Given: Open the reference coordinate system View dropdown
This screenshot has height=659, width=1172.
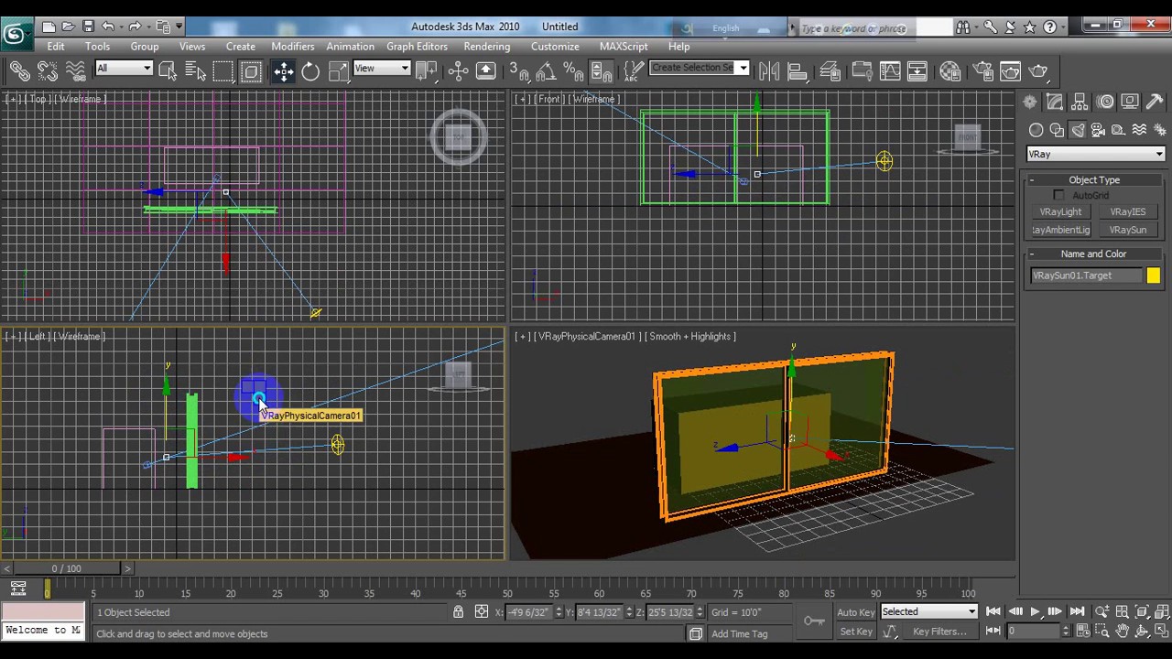Looking at the screenshot, I should tap(381, 68).
